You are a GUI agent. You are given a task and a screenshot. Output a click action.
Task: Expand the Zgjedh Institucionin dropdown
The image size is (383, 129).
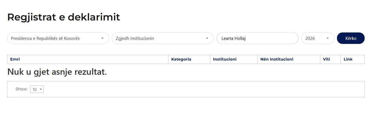point(159,38)
